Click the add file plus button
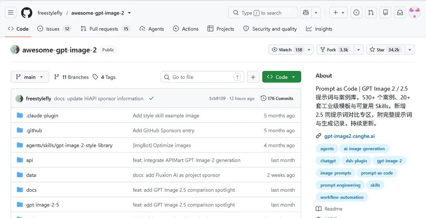Viewport: 426px width, 218px height. coord(253,77)
